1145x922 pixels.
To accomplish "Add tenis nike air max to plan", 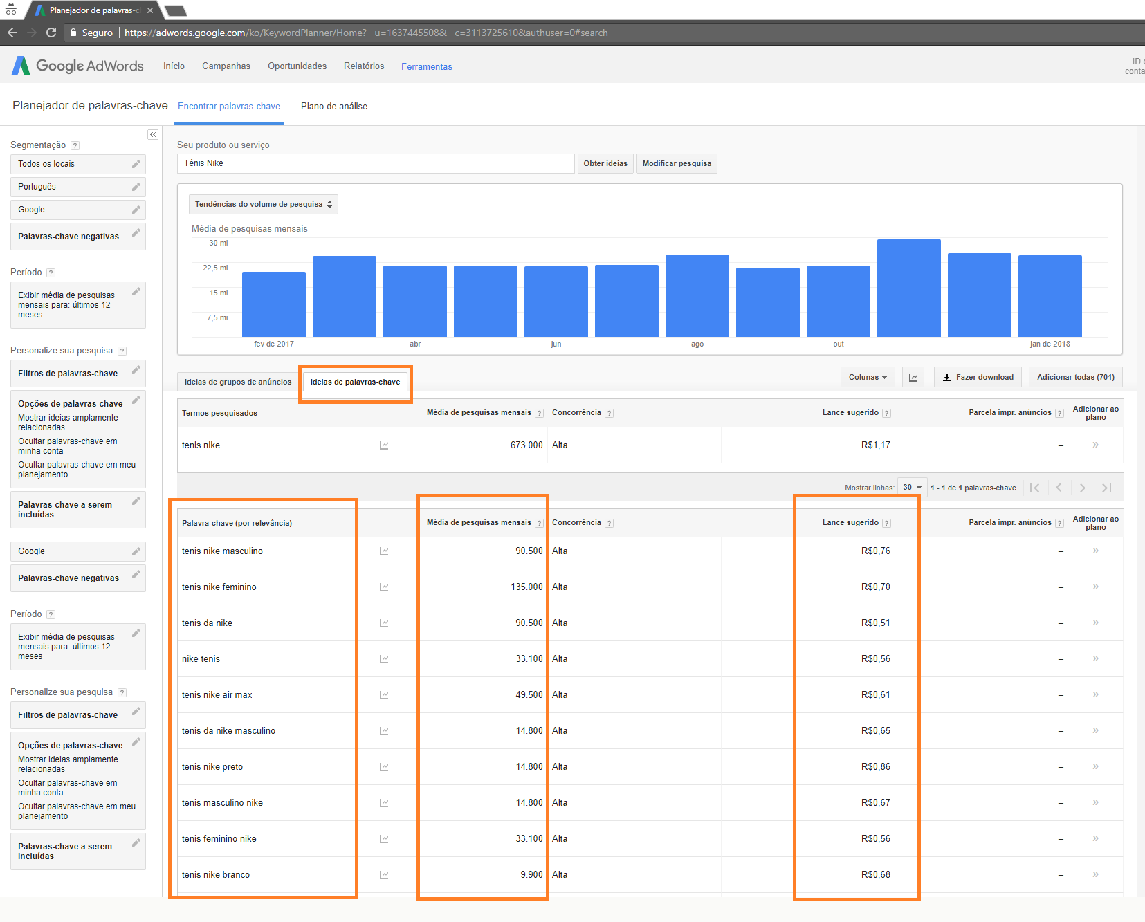I will click(x=1095, y=695).
